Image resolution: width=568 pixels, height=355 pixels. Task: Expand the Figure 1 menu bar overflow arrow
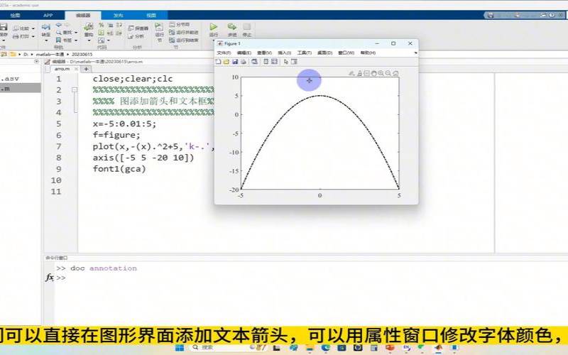click(x=415, y=53)
